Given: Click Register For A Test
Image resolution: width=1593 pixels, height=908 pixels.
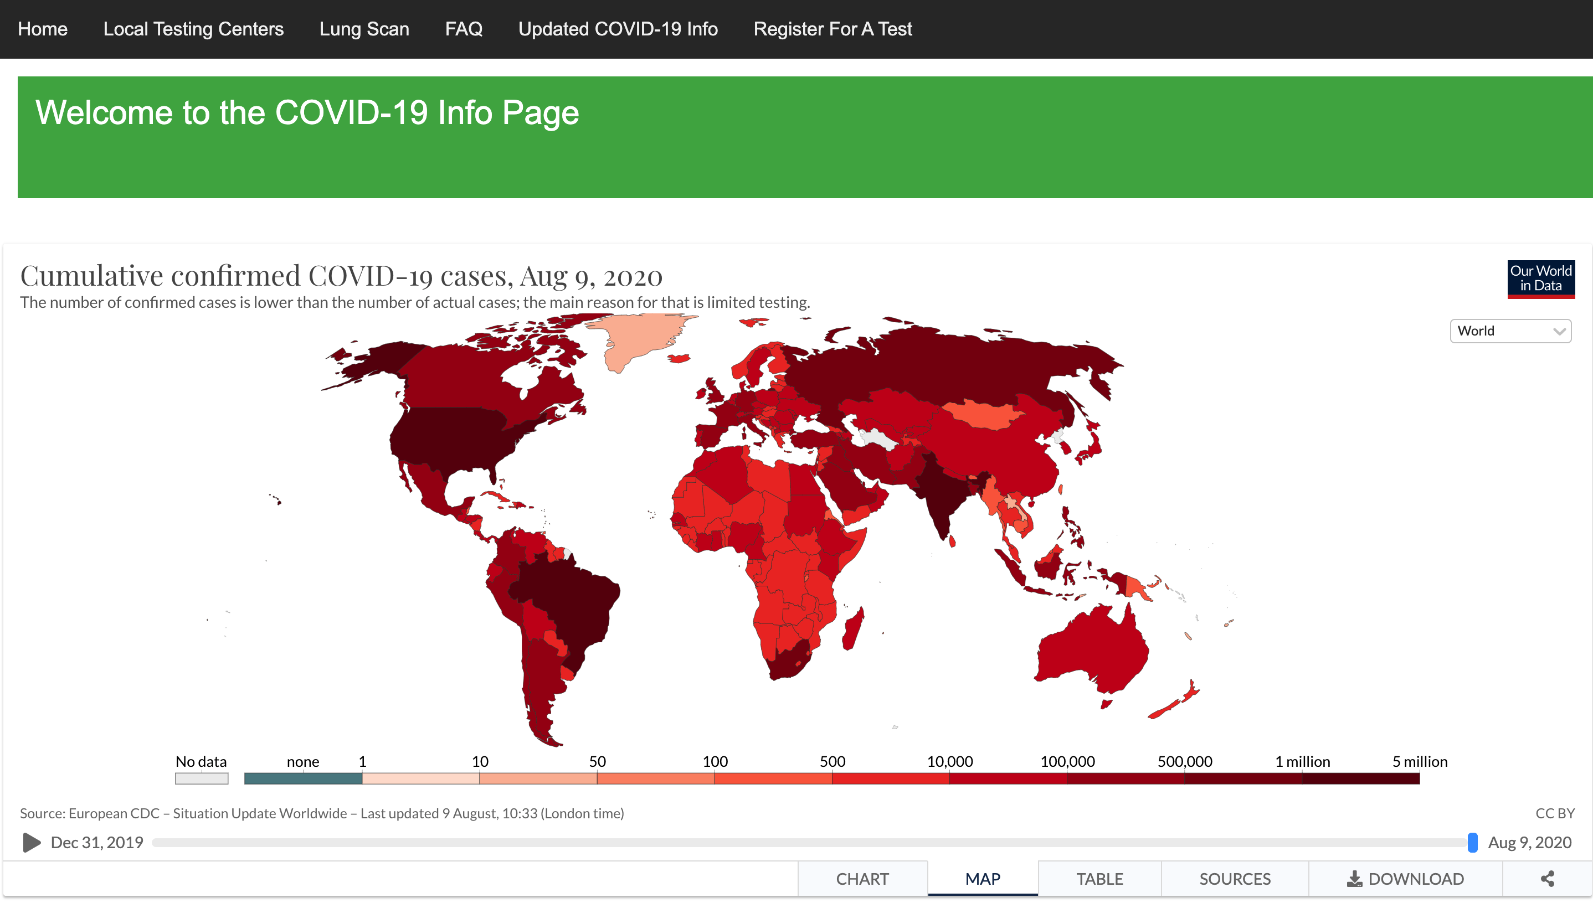Looking at the screenshot, I should click(x=832, y=29).
